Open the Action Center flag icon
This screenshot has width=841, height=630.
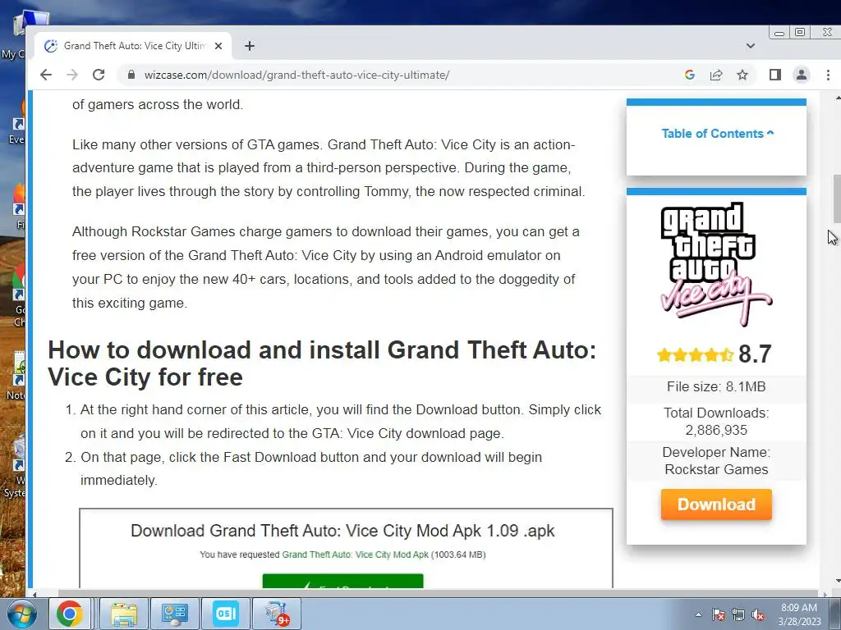coord(719,614)
